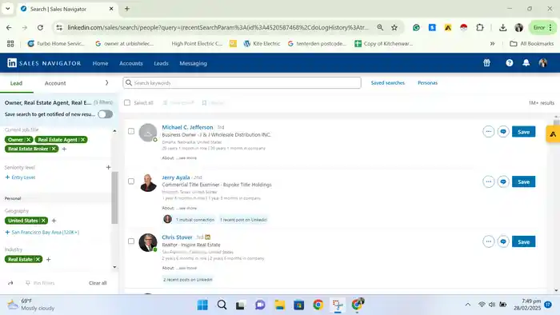This screenshot has width=560, height=315.
Task: Open notifications bell icon
Action: 526,63
